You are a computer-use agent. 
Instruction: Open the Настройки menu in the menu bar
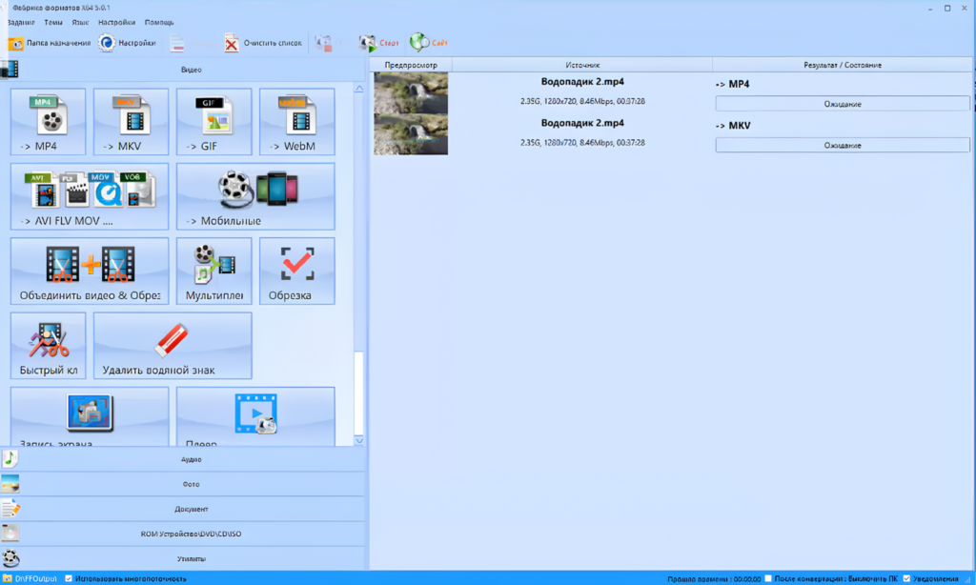(116, 23)
